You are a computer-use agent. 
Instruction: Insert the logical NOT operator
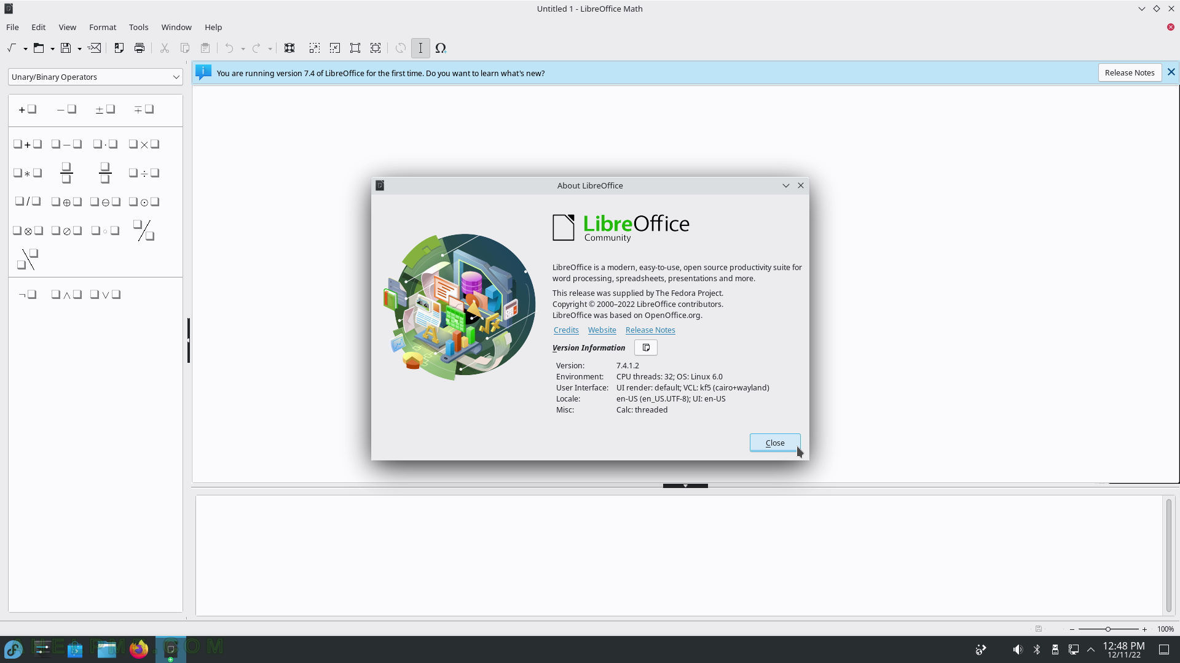[x=28, y=295]
